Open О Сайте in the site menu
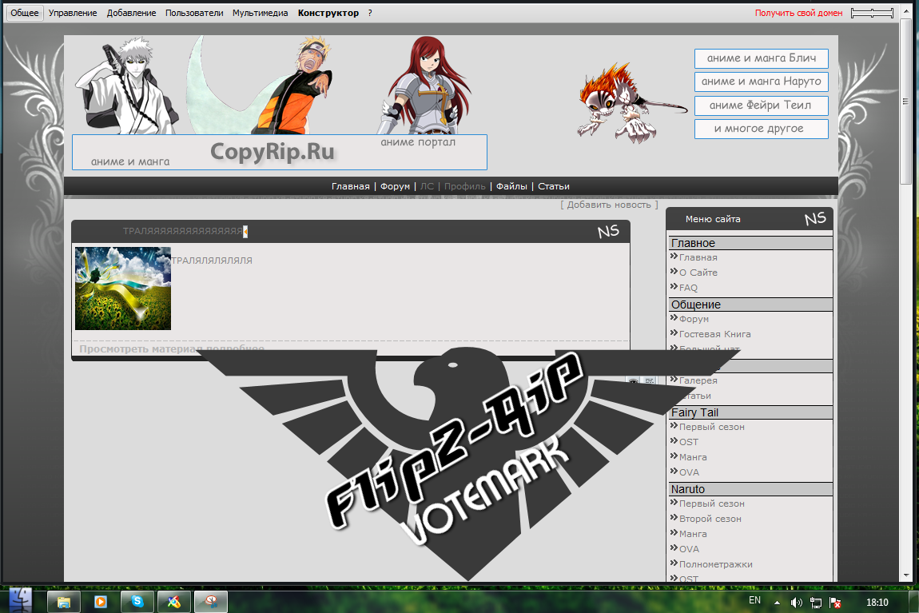The width and height of the screenshot is (919, 613). click(x=698, y=273)
